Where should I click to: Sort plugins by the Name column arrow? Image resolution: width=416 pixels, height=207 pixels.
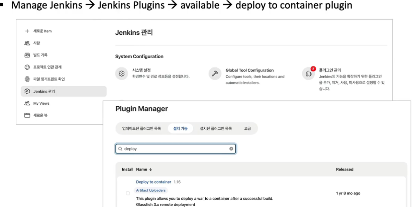(150, 170)
